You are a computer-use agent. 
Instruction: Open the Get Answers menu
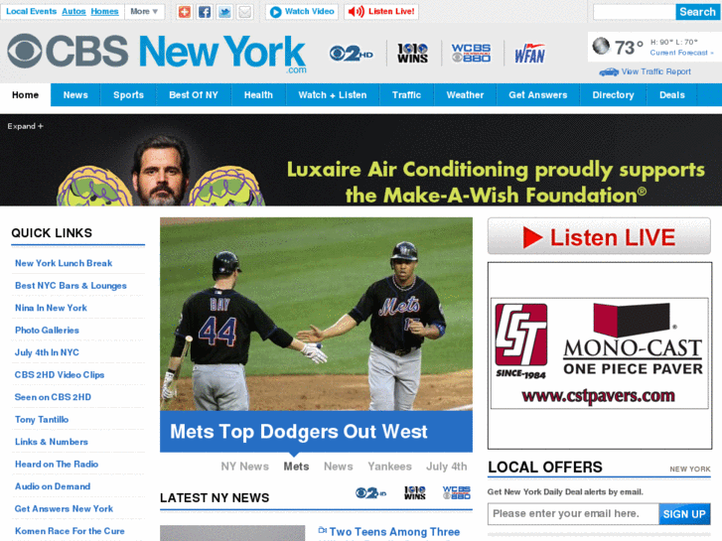(538, 95)
